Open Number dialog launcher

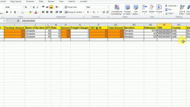point(108,17)
